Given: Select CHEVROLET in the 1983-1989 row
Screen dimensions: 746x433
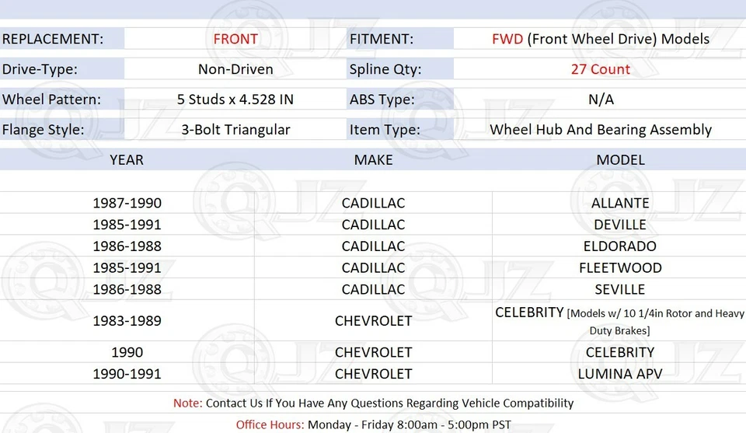Looking at the screenshot, I should click(x=374, y=321).
